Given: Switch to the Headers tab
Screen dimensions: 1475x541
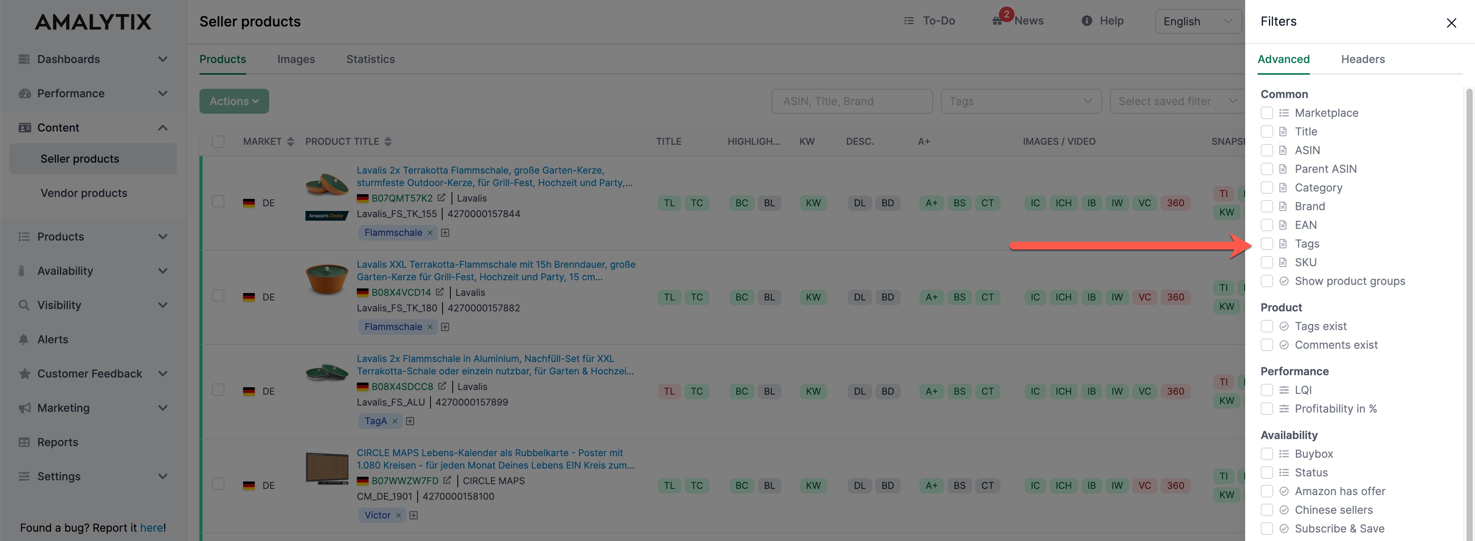Looking at the screenshot, I should coord(1362,60).
